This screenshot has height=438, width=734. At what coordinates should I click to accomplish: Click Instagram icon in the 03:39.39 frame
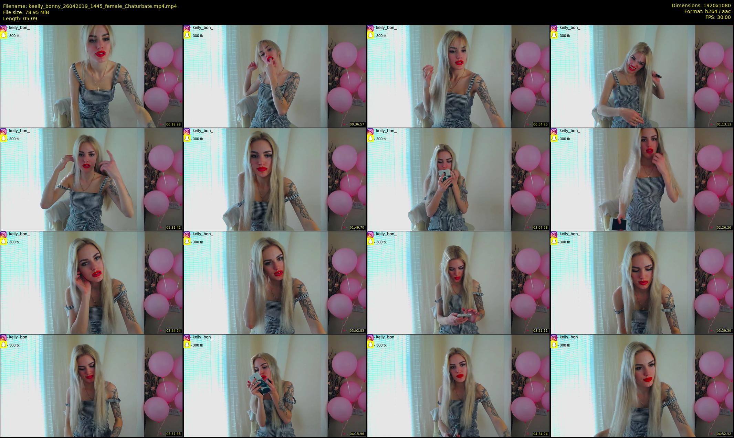click(x=554, y=234)
